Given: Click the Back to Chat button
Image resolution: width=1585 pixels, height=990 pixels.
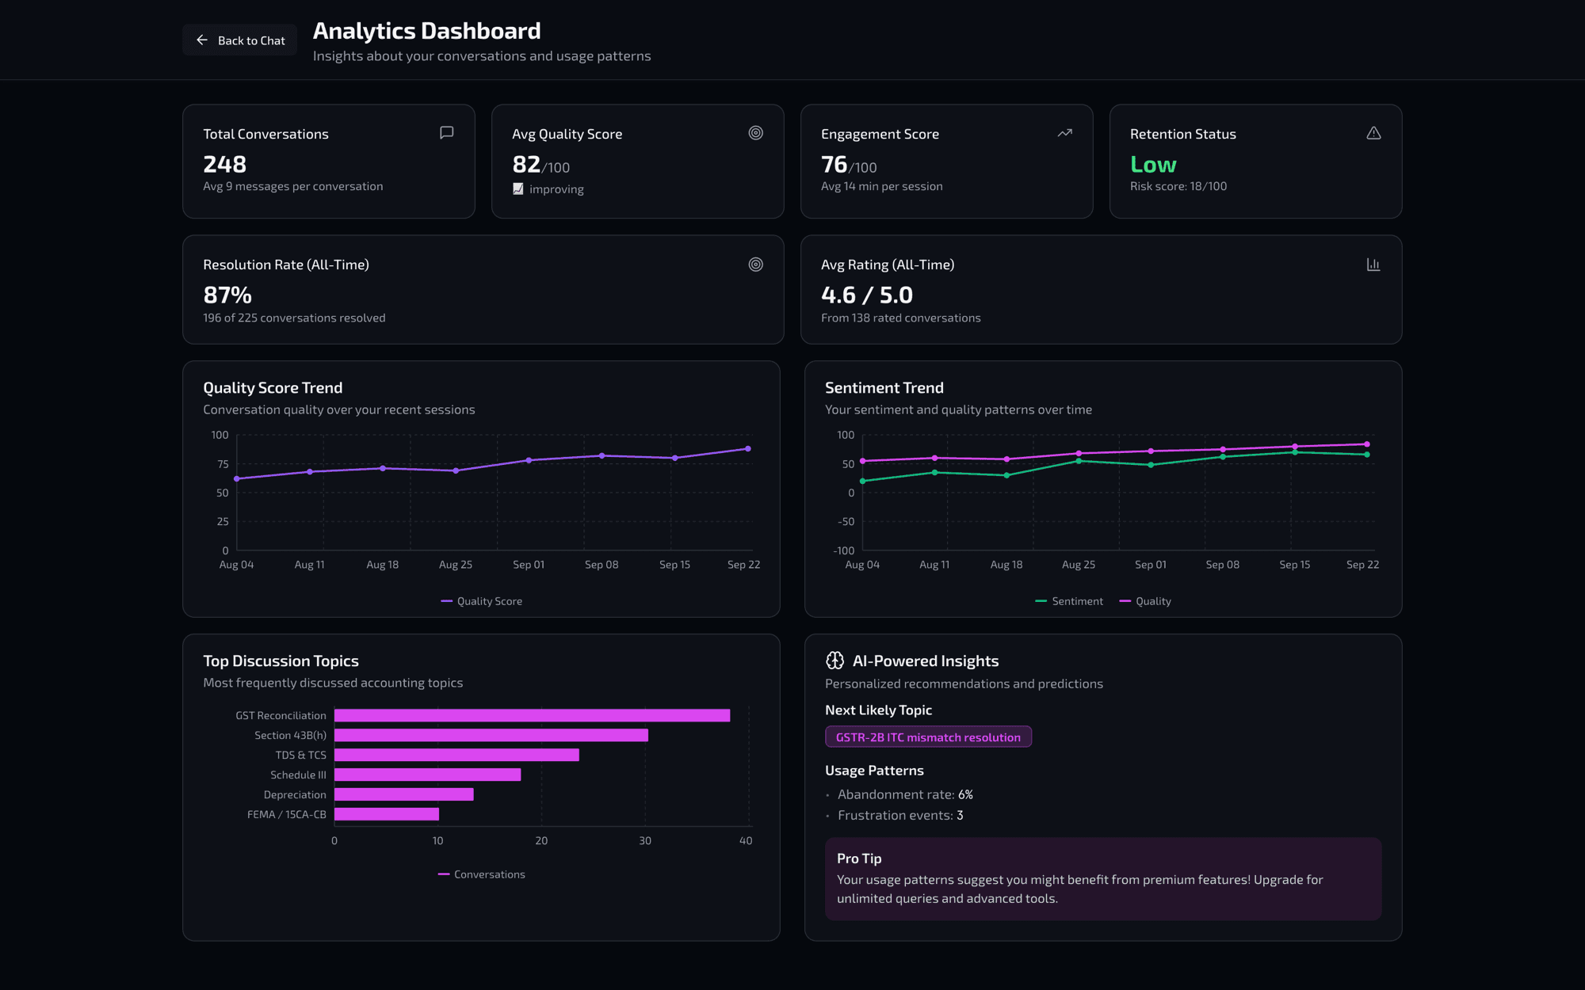Looking at the screenshot, I should point(239,40).
